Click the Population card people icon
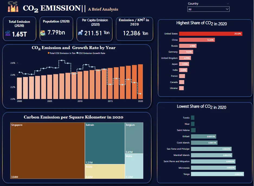 (43, 33)
